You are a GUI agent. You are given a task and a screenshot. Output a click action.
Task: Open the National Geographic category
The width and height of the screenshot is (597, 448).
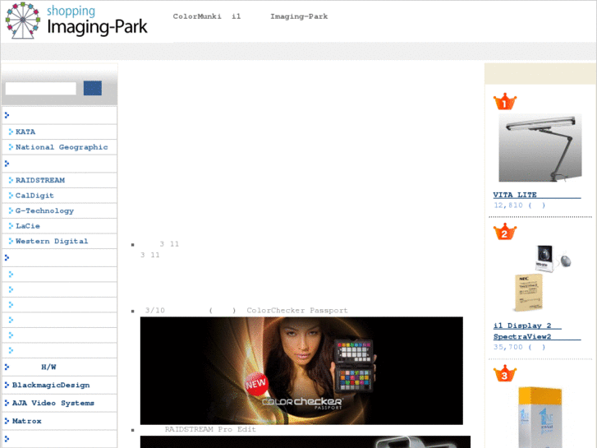tap(62, 147)
